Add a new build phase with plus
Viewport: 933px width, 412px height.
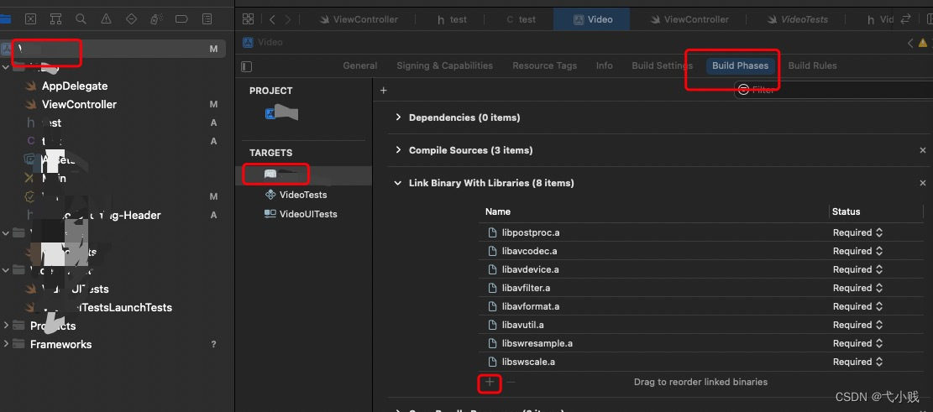(383, 91)
